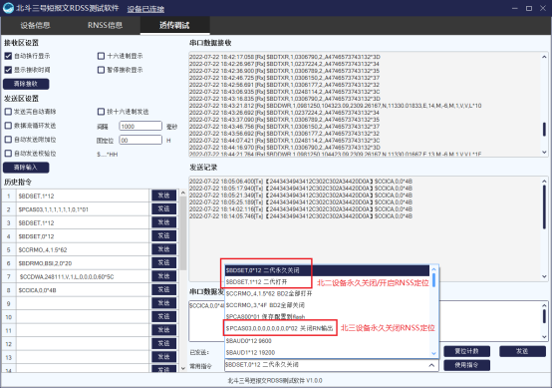Click send record scroll-up arrow
This screenshot has height=389, width=552.
click(544, 182)
